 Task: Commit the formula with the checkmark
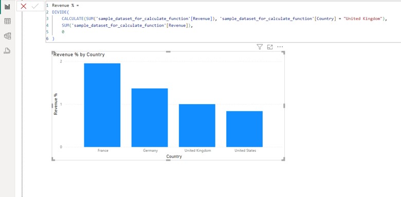35,6
